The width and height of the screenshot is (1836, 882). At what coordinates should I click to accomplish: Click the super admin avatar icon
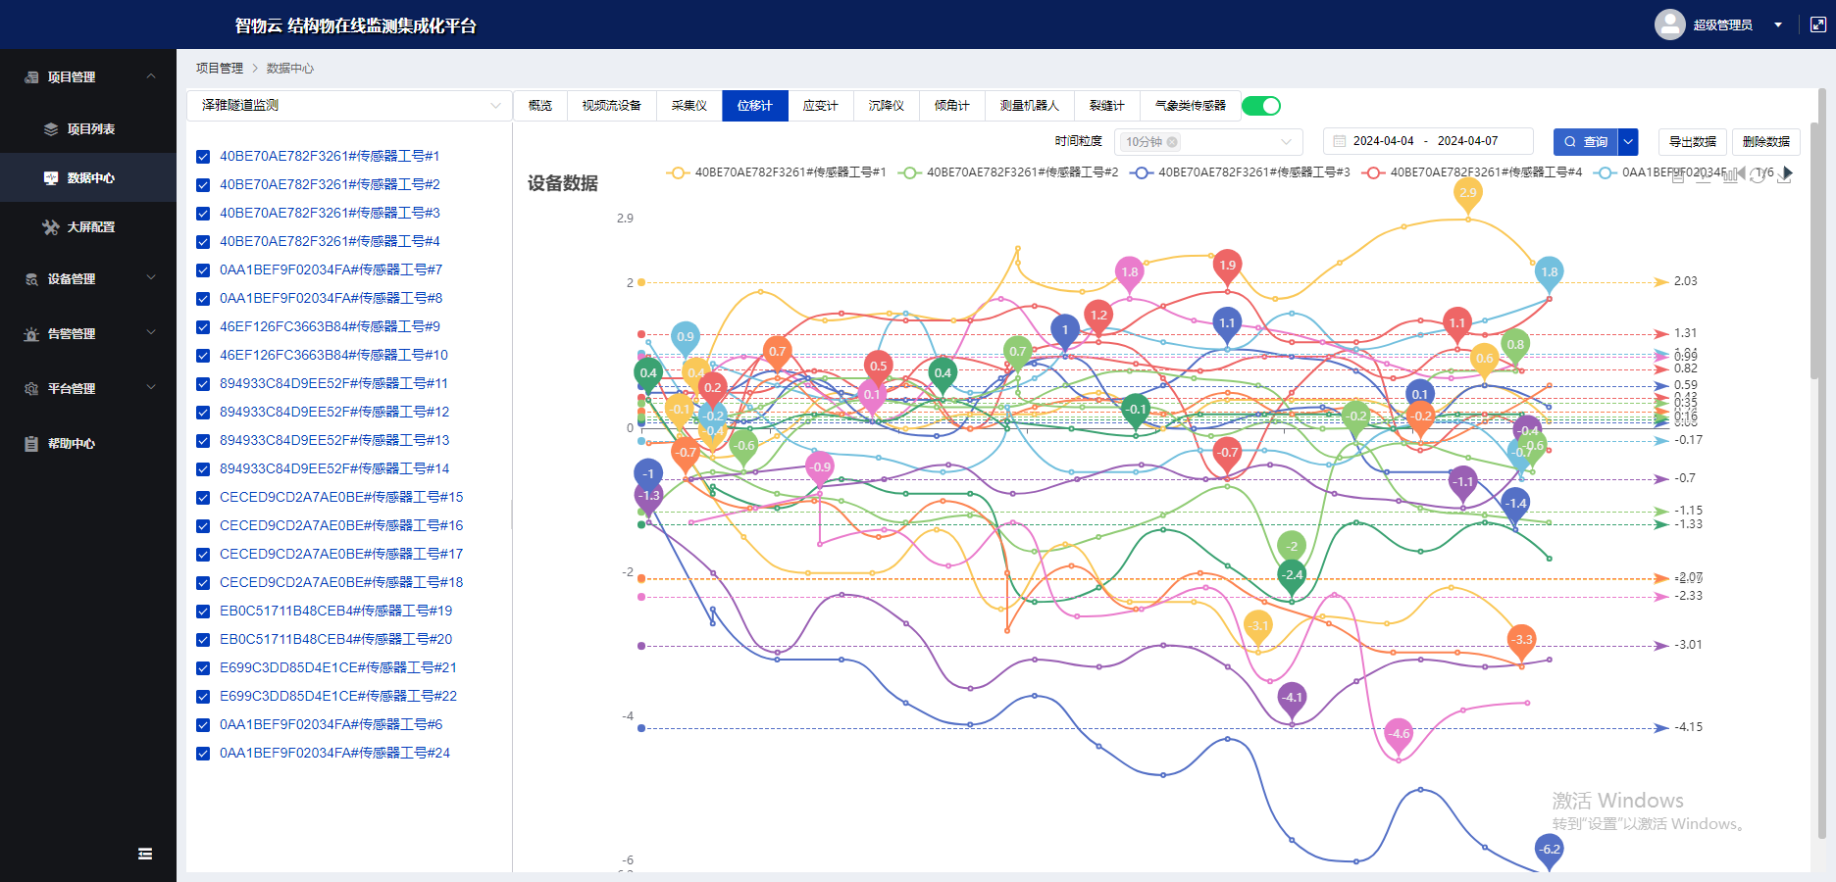click(1669, 24)
